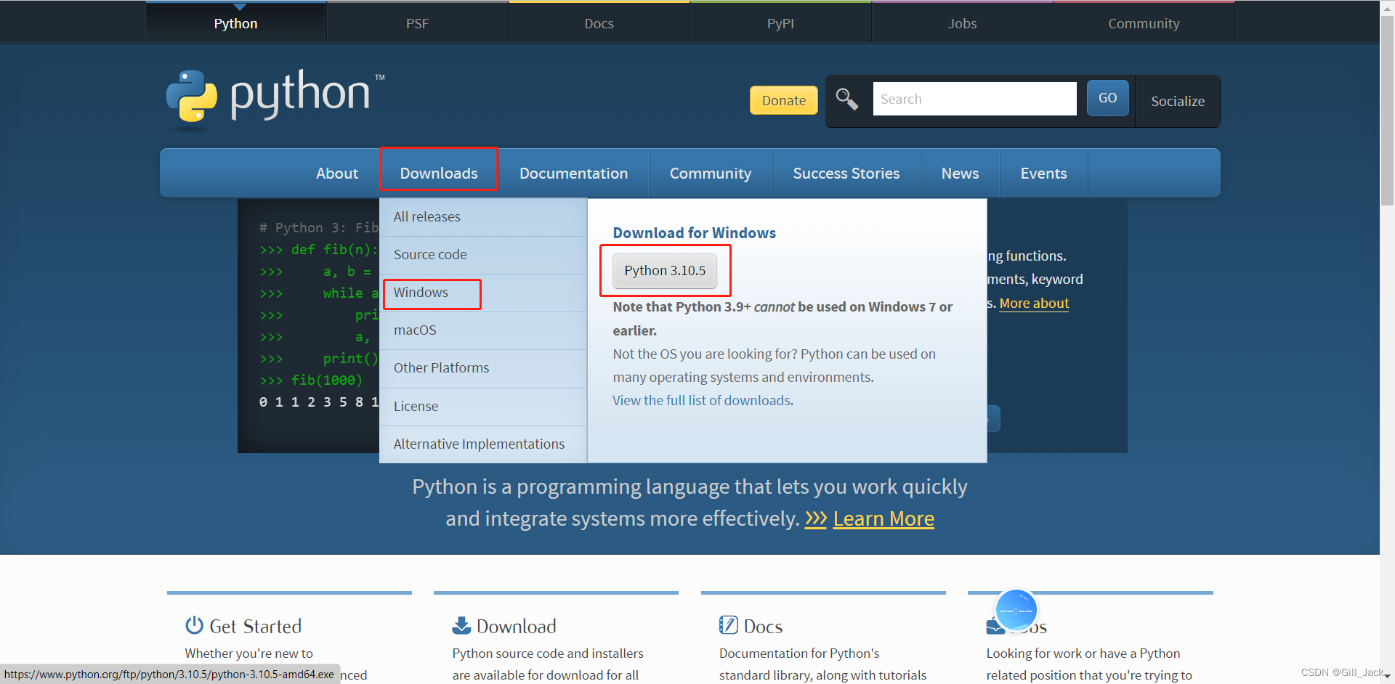This screenshot has height=684, width=1395.
Task: Click the floating blue circle widget
Action: pyautogui.click(x=1016, y=610)
